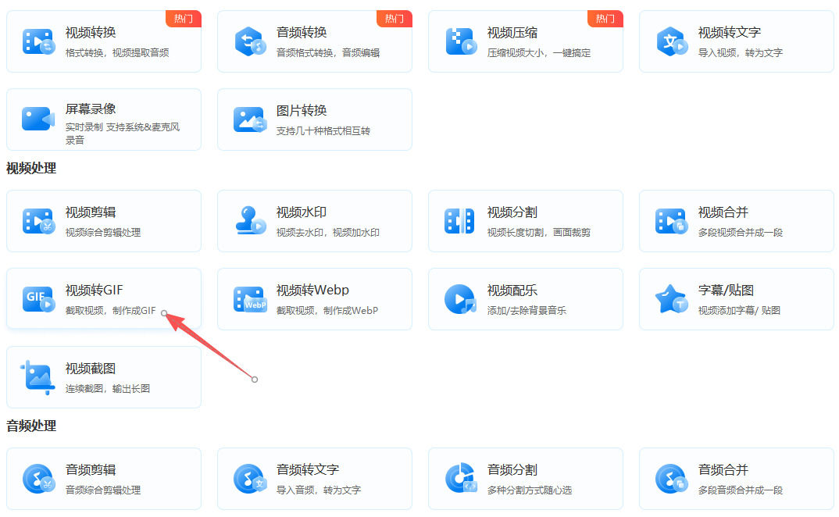Screen dimensions: 839x517
Task: Open the 音频分割 disc icon
Action: [x=461, y=478]
